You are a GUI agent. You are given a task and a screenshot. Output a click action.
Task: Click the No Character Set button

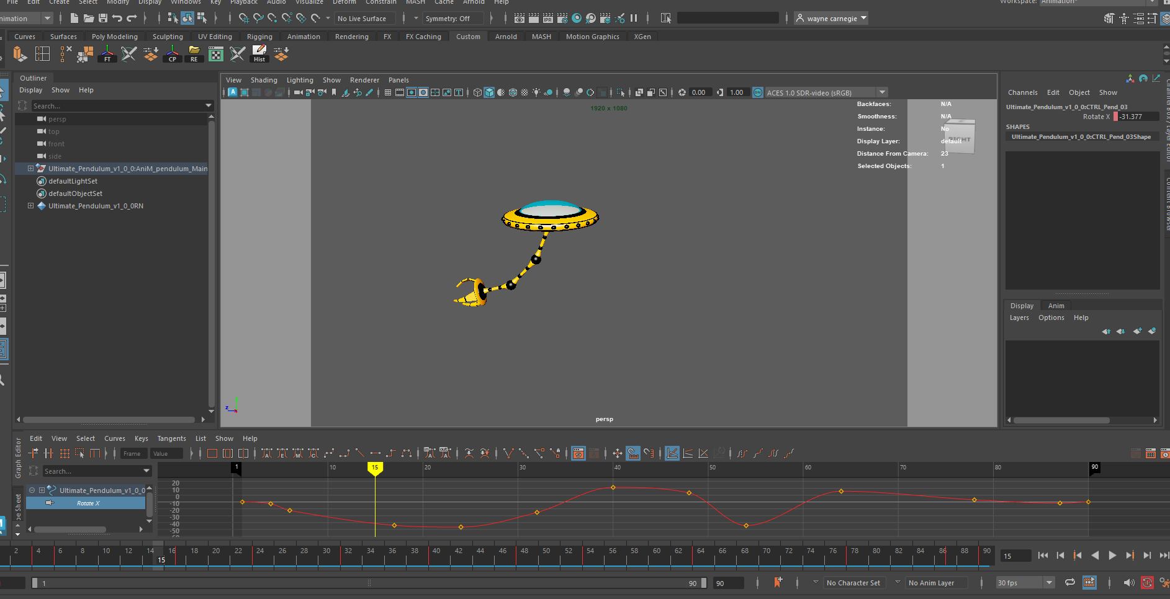point(853,583)
